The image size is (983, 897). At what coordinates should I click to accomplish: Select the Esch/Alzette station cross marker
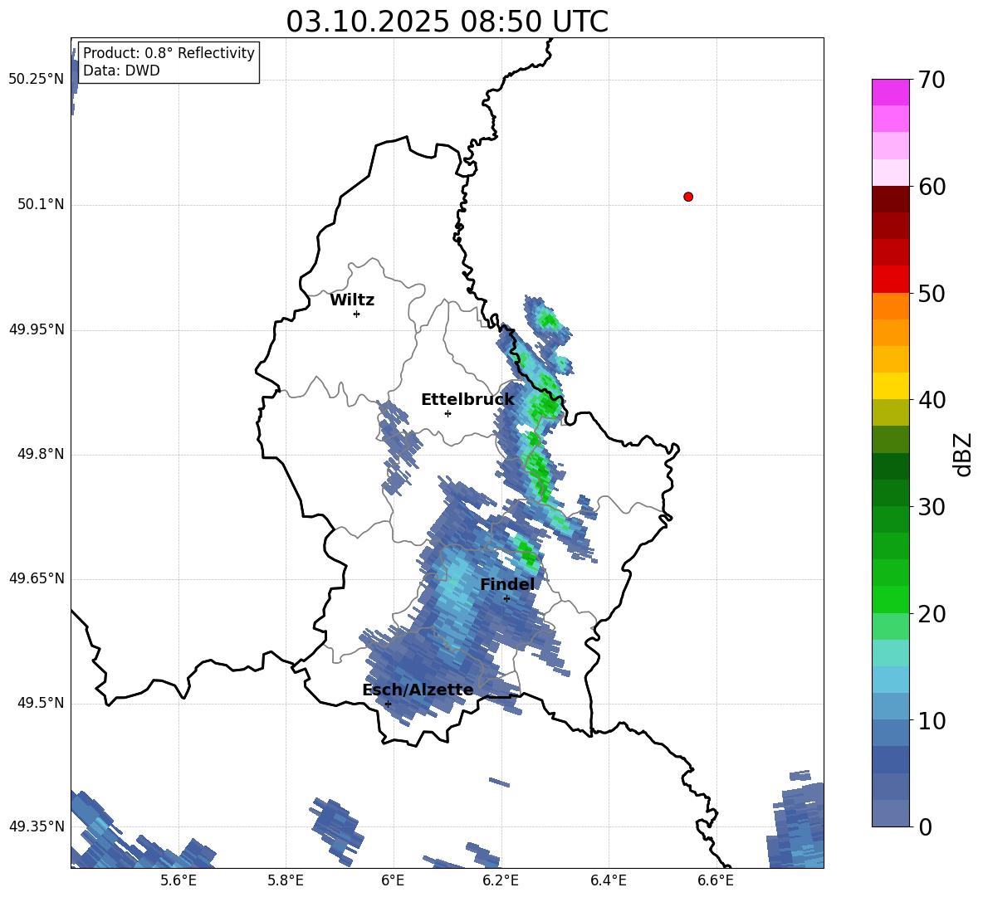(x=388, y=704)
